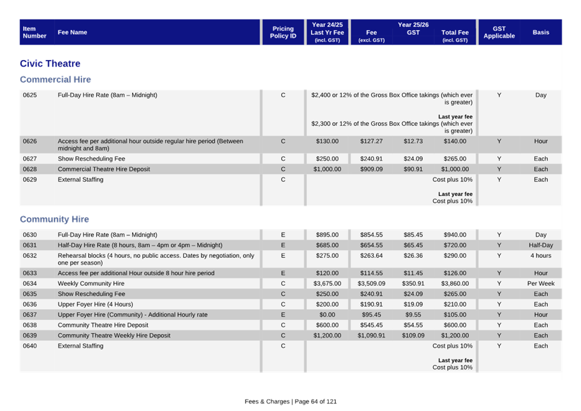Click the $3,675.00 last year fee
This screenshot has width=581, height=411.
coord(327,283)
